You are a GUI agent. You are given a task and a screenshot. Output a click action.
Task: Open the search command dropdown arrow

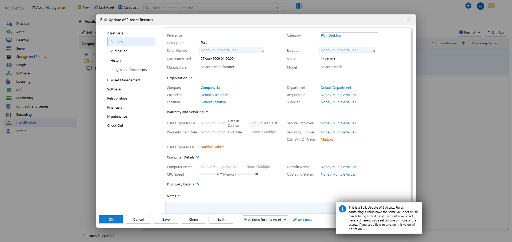(278, 8)
